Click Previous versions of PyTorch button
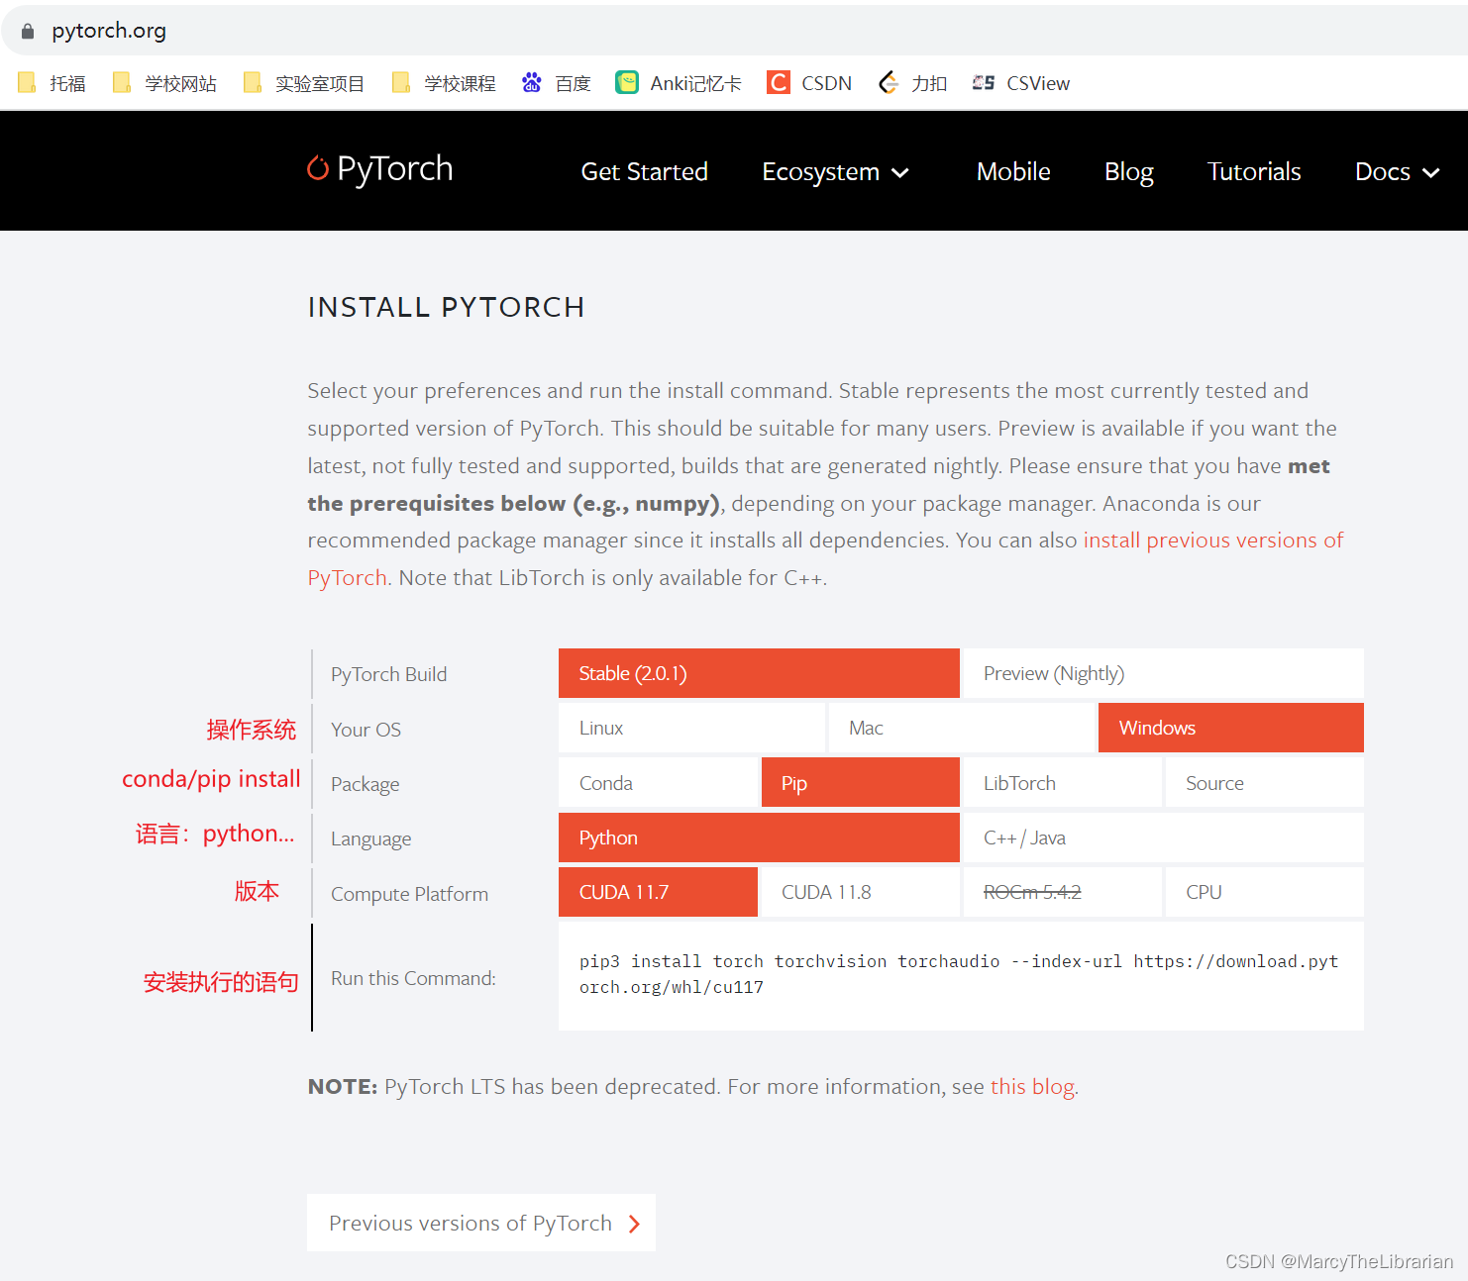The height and width of the screenshot is (1281, 1468). (481, 1223)
